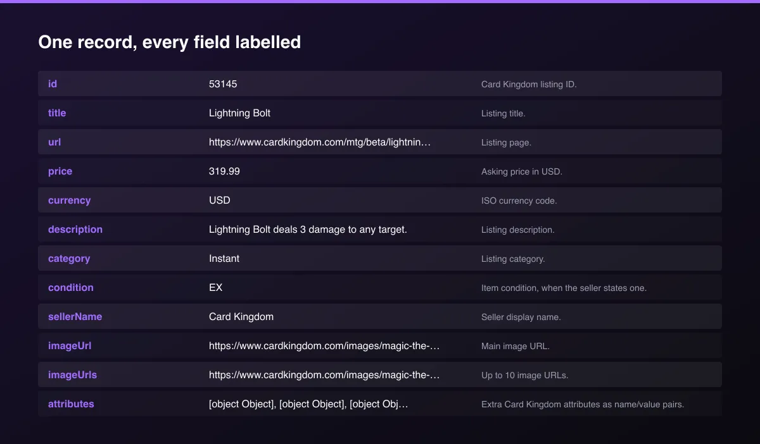This screenshot has width=760, height=444.
Task: Select the 'currency' field name
Action: coord(69,200)
